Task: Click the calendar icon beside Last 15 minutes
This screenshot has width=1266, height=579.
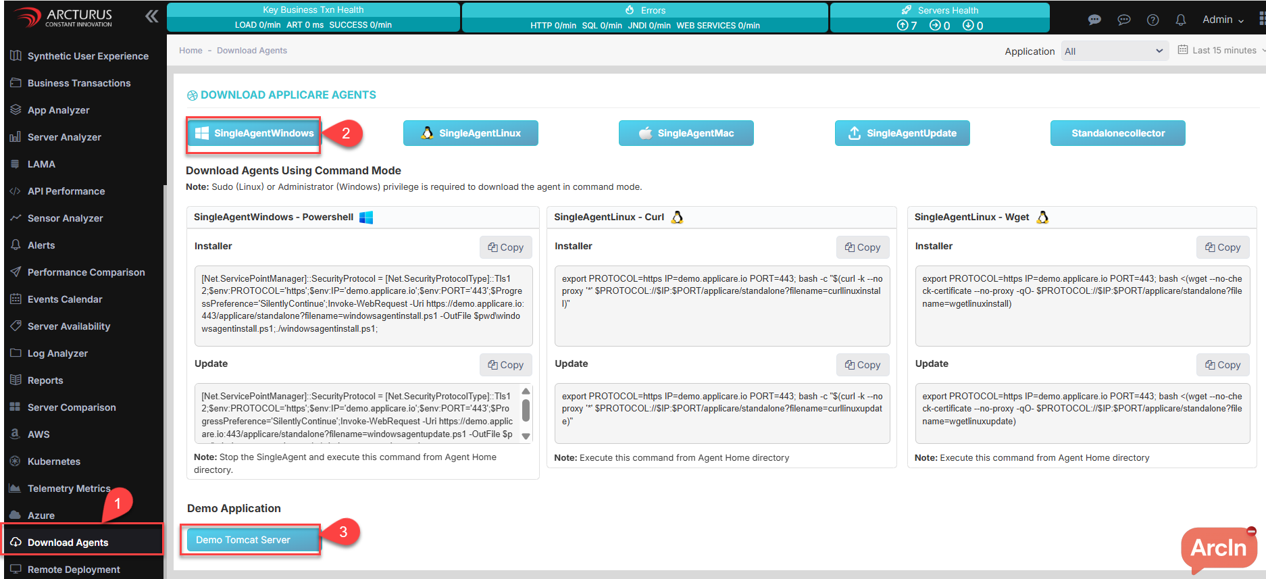Action: pos(1183,50)
